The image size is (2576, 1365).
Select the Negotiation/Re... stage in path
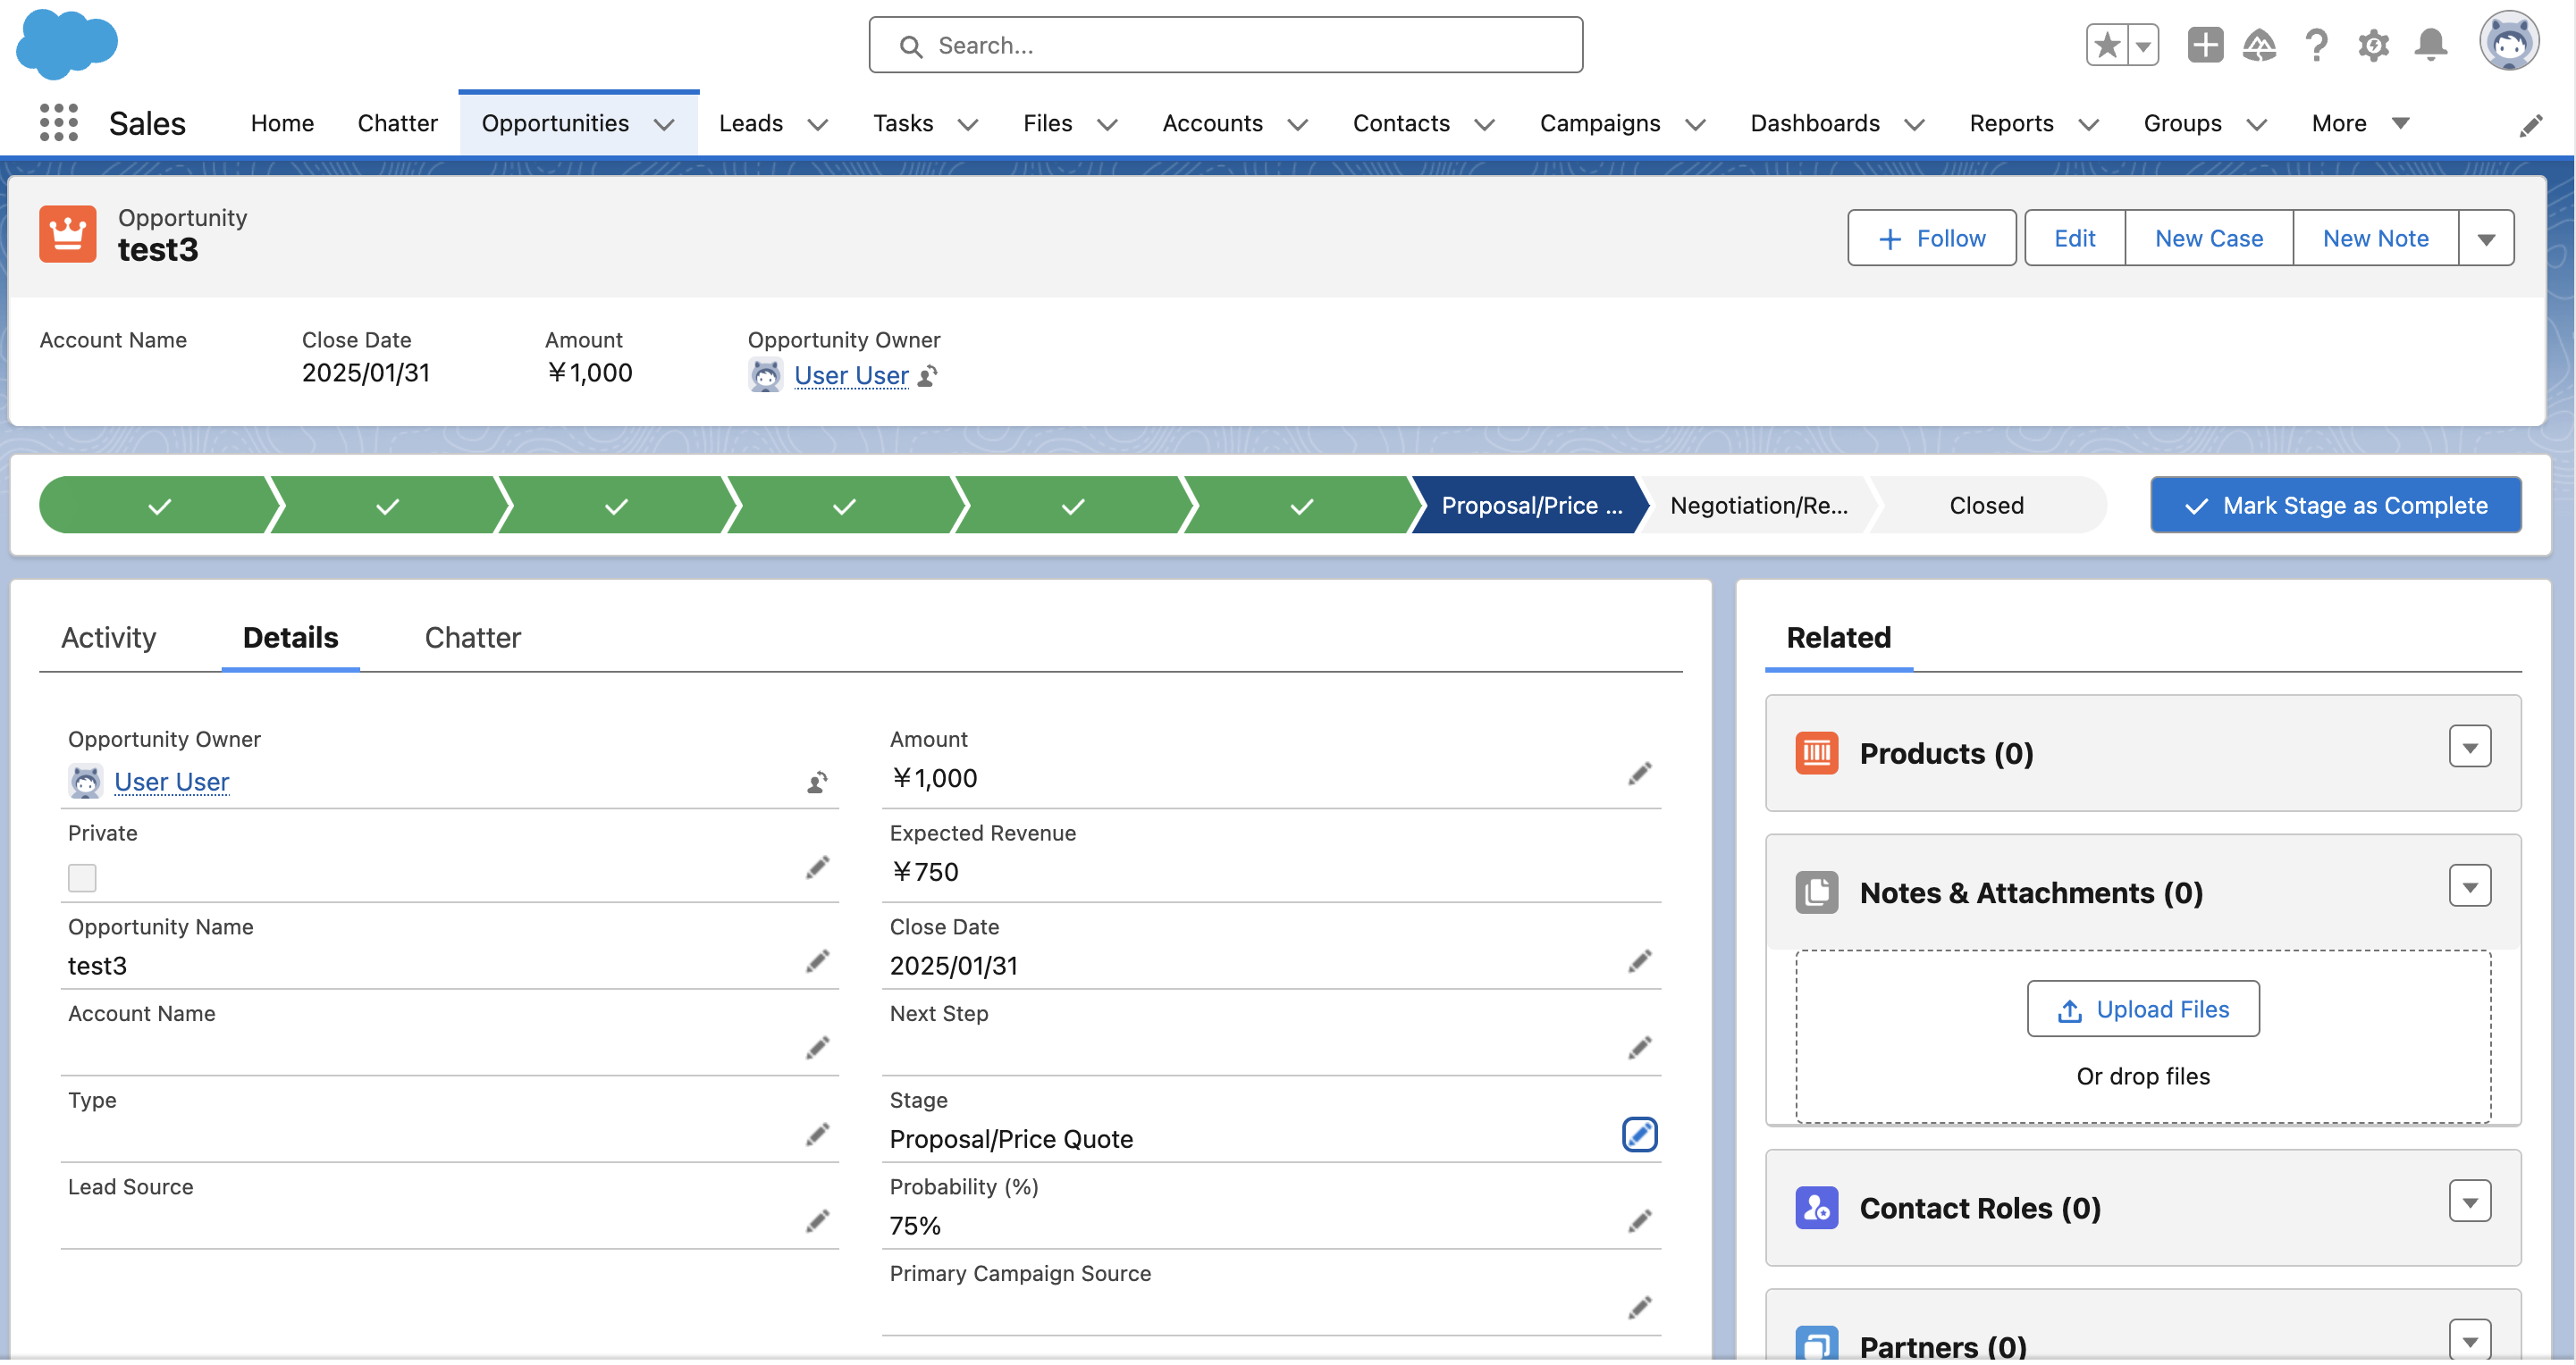click(x=1758, y=507)
